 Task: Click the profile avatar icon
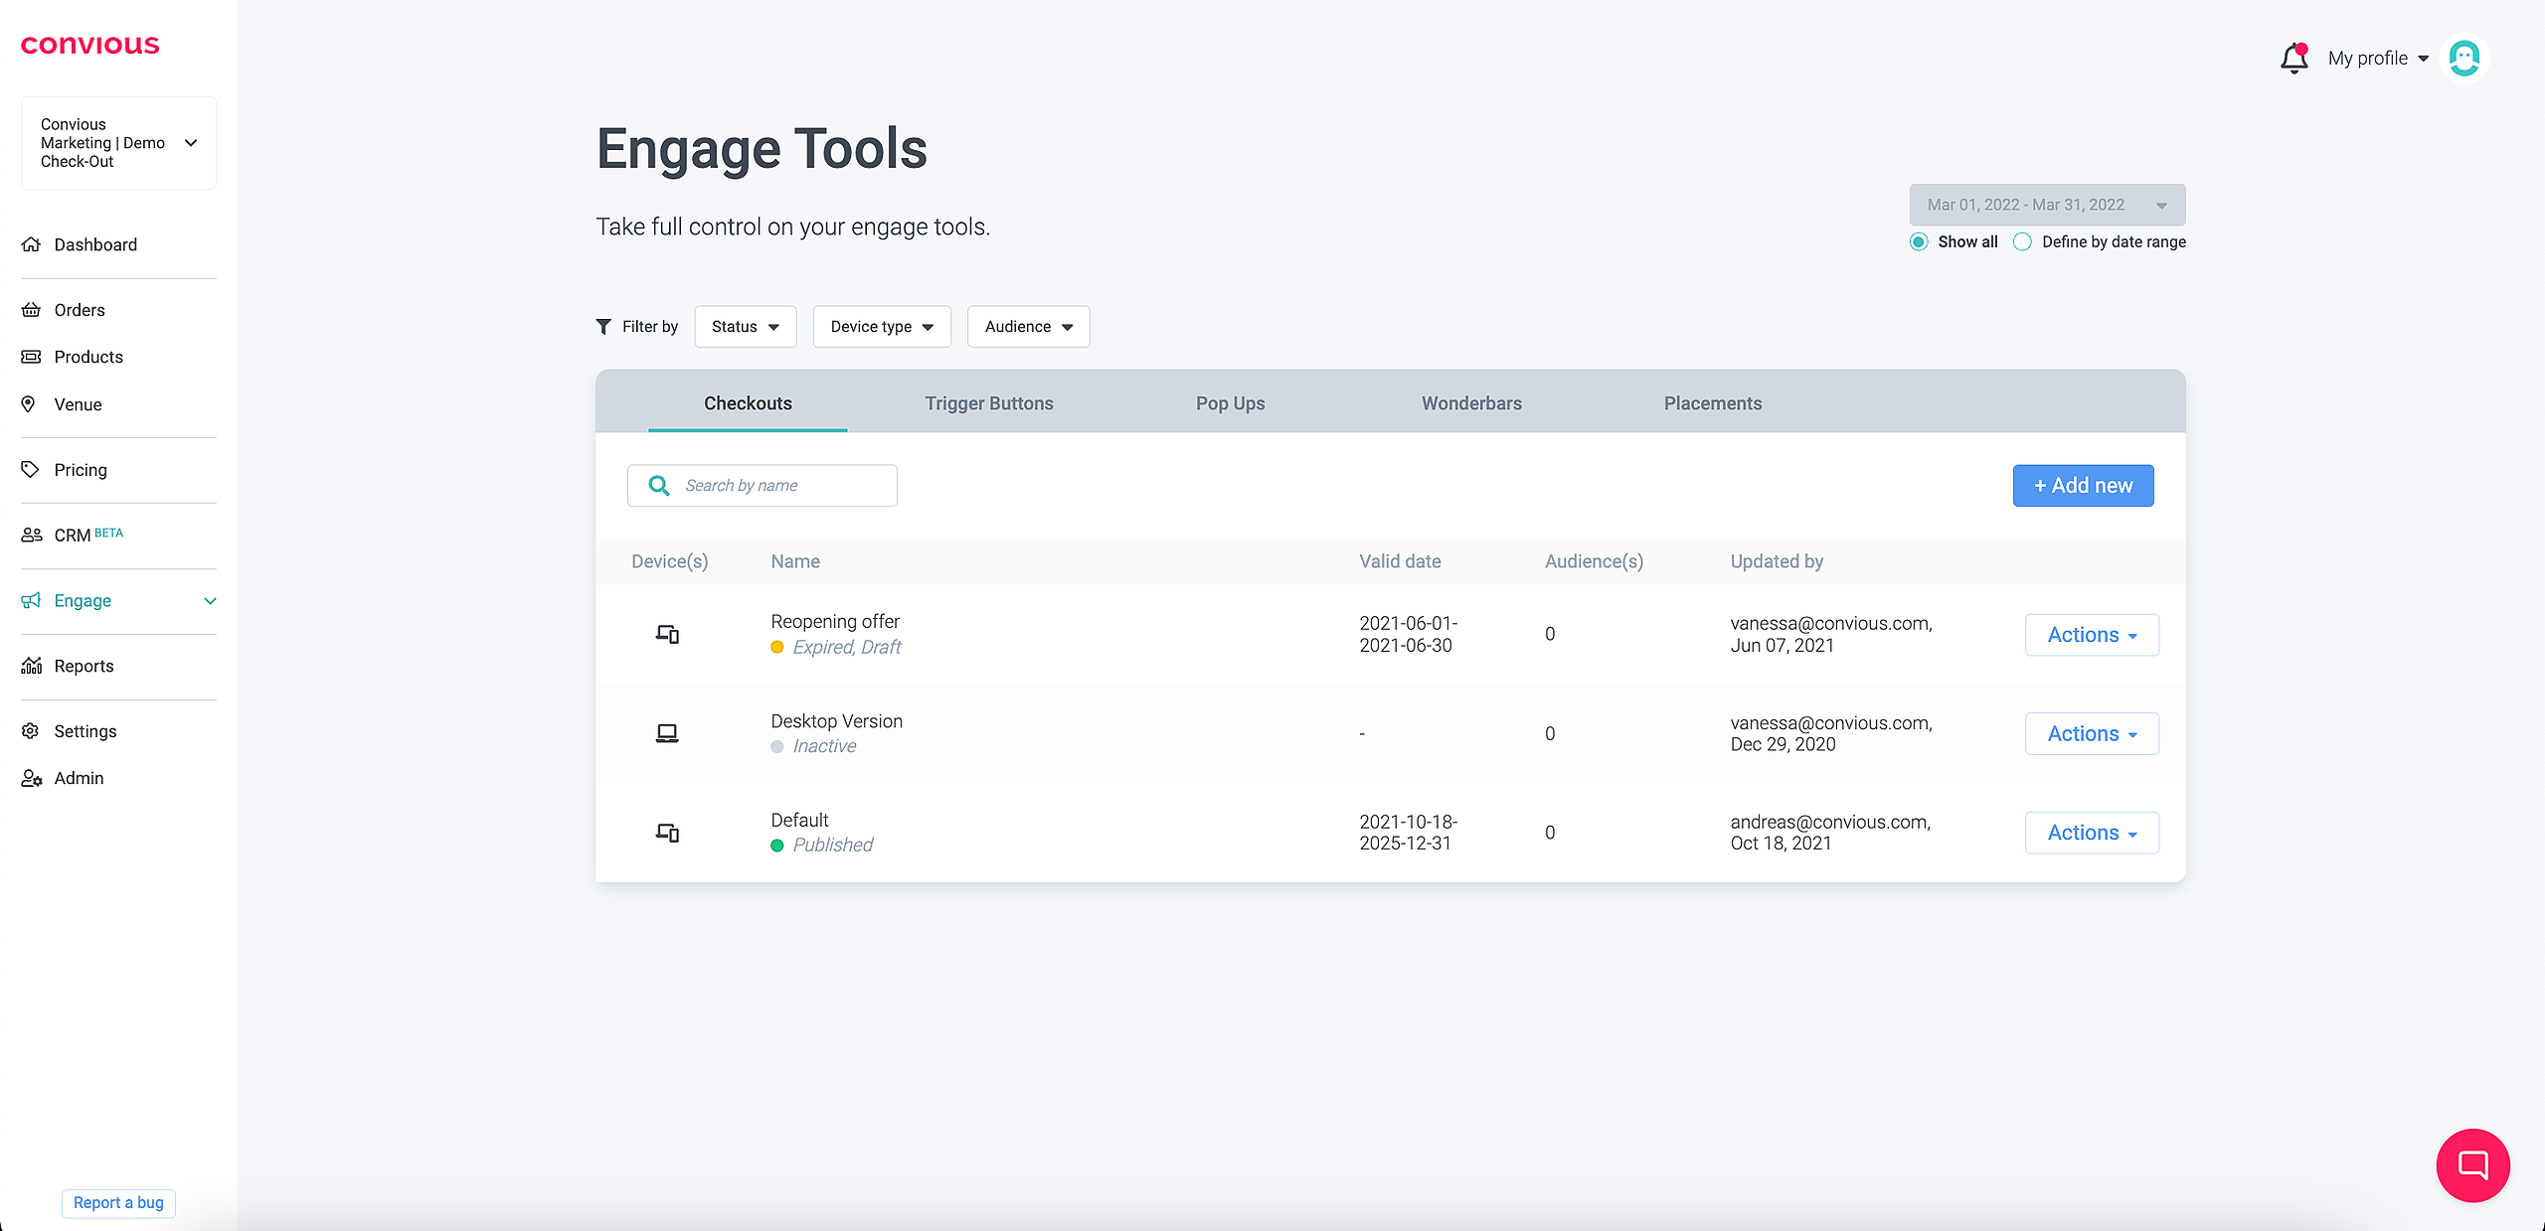[x=2464, y=59]
